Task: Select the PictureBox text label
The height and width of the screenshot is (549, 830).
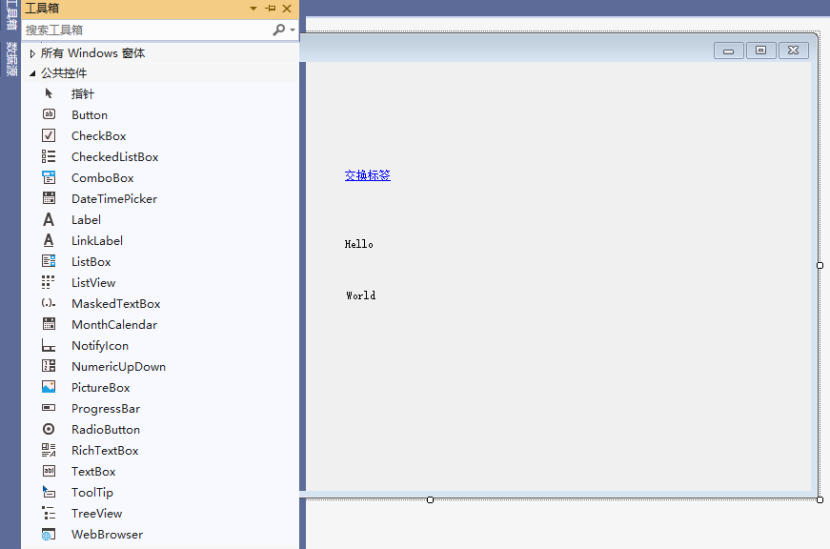Action: pos(101,388)
